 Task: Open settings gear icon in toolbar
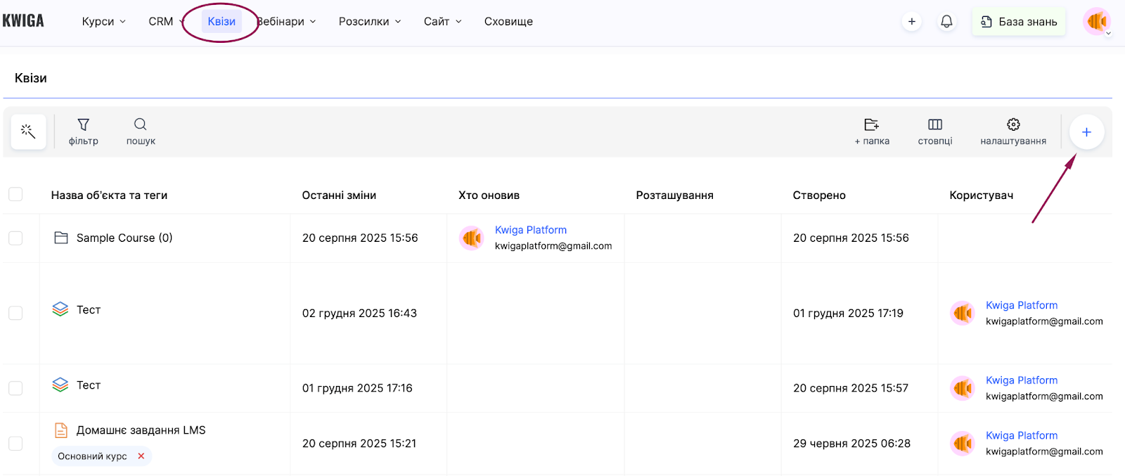1013,125
